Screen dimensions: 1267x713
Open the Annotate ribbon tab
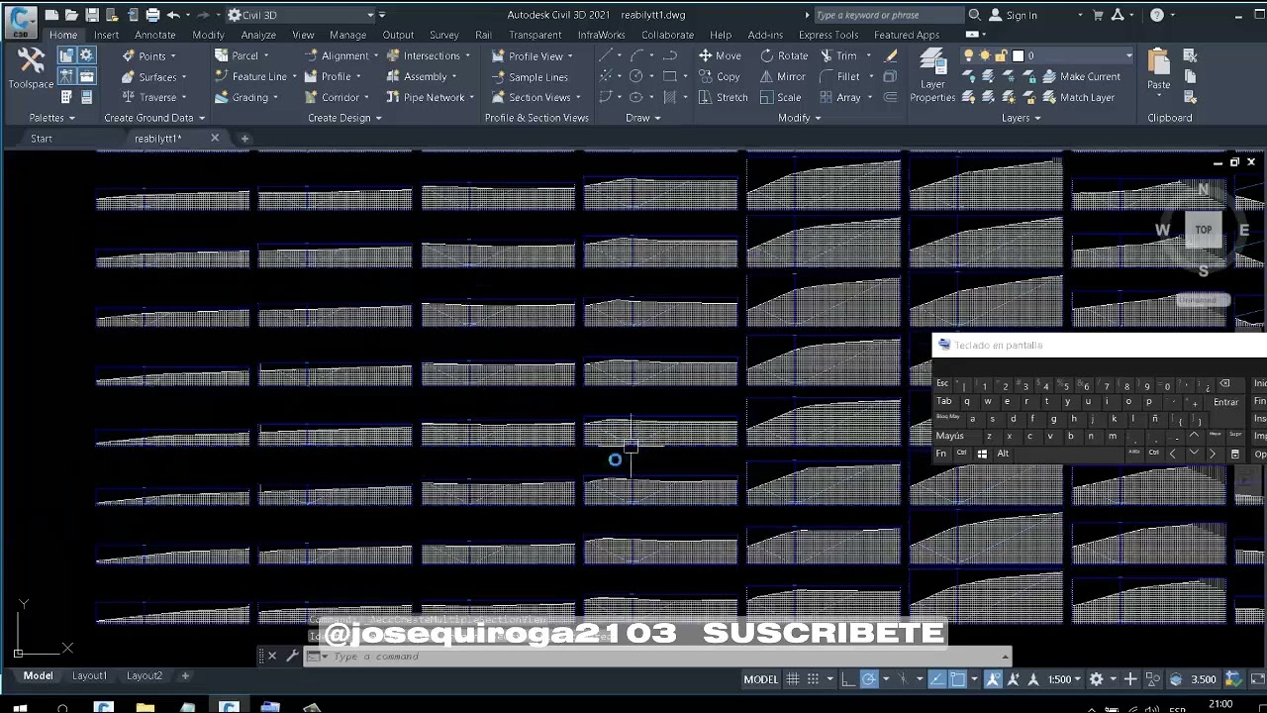(x=155, y=35)
